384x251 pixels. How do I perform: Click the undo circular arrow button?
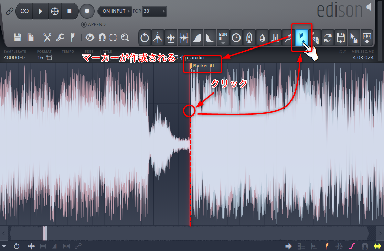pos(145,38)
